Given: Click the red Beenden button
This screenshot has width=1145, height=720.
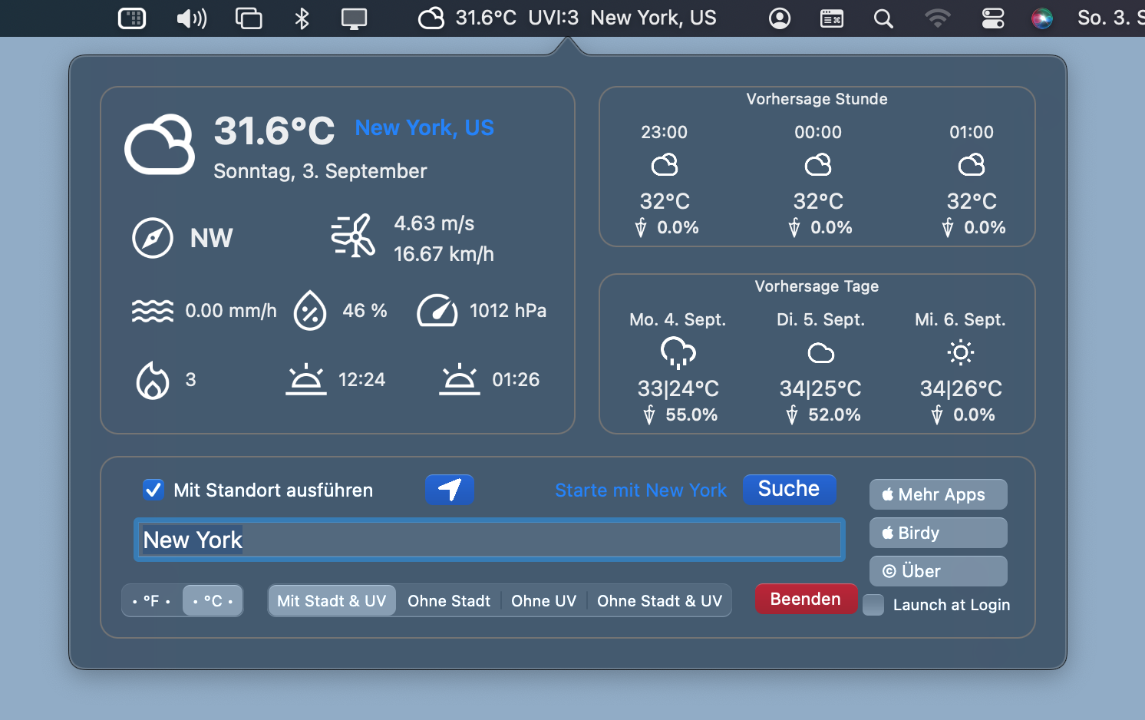Looking at the screenshot, I should [x=806, y=599].
